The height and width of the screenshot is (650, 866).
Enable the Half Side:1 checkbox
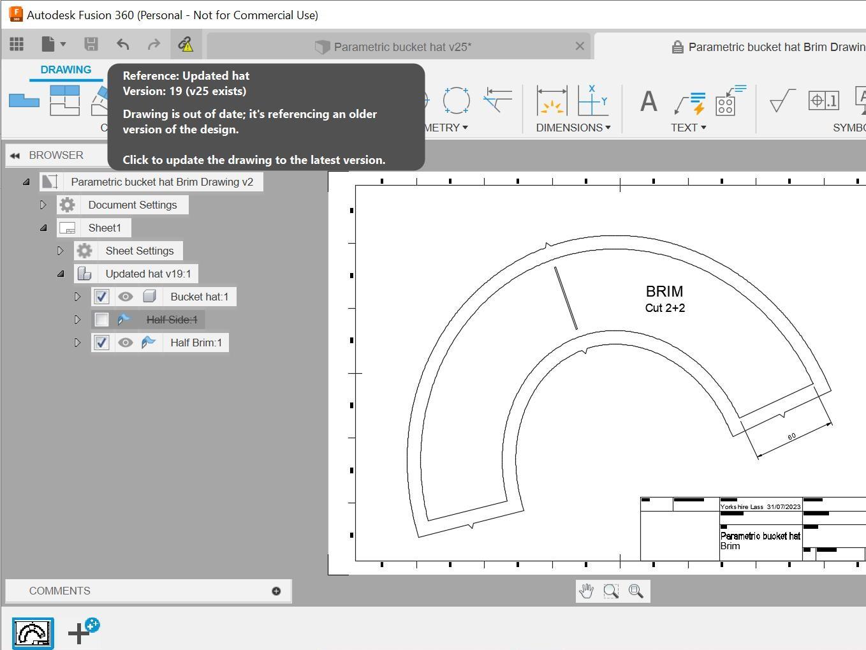[101, 320]
